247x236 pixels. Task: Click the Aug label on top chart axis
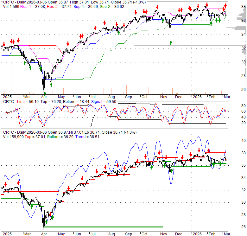[111, 96]
